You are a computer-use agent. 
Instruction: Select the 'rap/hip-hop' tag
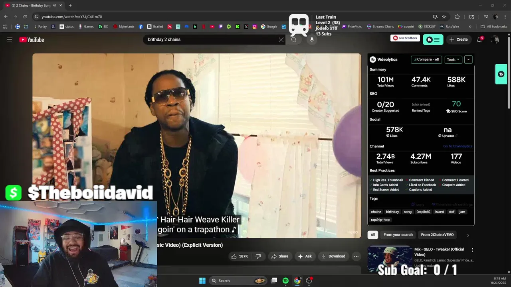click(x=380, y=220)
